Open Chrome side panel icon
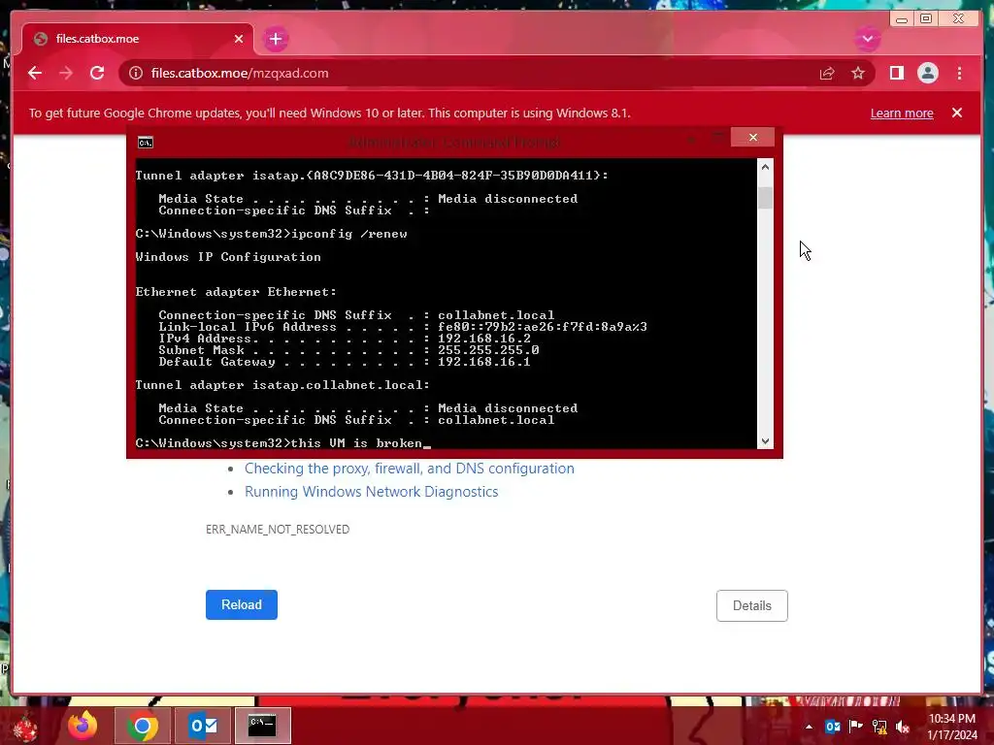This screenshot has height=745, width=994. point(896,73)
